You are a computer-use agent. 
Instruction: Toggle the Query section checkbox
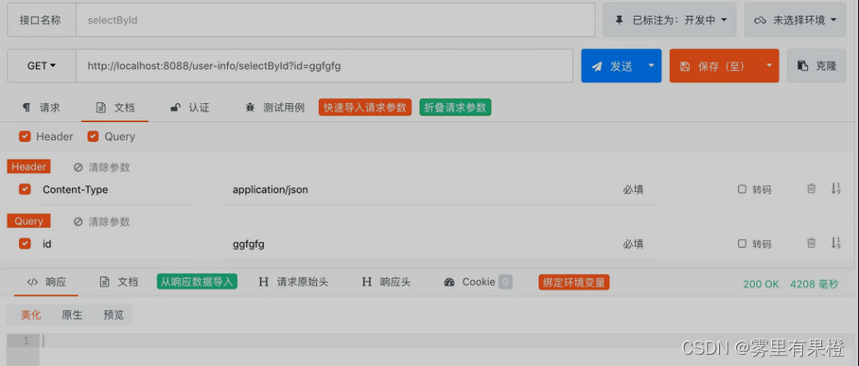(93, 136)
